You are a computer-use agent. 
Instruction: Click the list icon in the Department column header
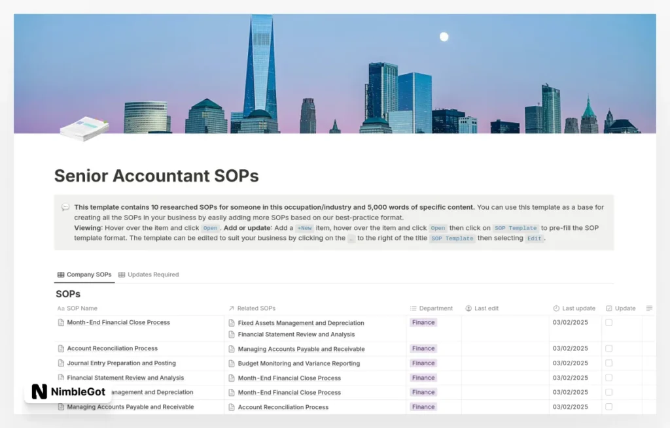[x=413, y=308]
